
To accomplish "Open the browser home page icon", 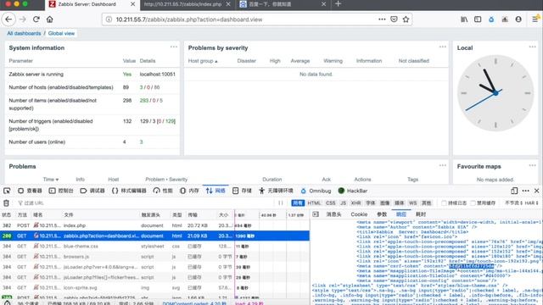I will 50,19.
